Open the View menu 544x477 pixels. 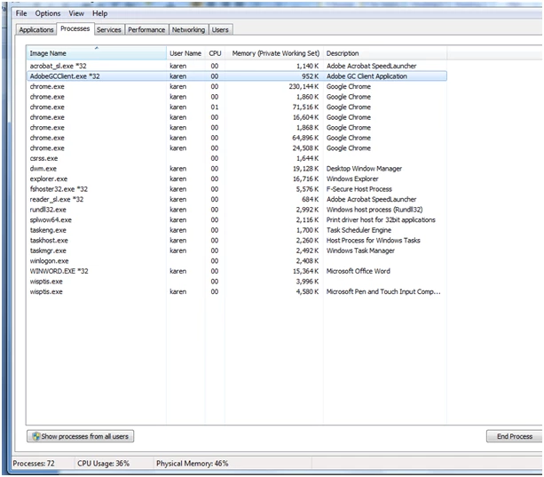coord(76,13)
